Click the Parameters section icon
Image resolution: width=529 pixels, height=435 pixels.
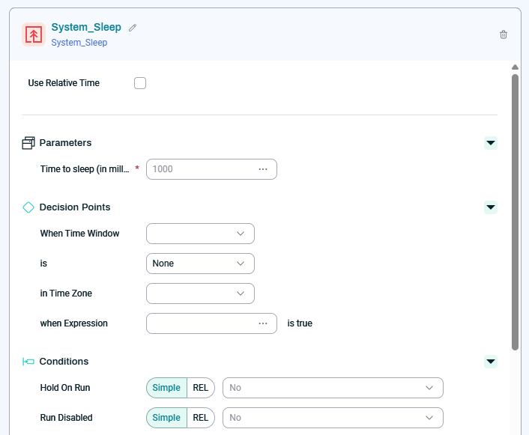28,143
